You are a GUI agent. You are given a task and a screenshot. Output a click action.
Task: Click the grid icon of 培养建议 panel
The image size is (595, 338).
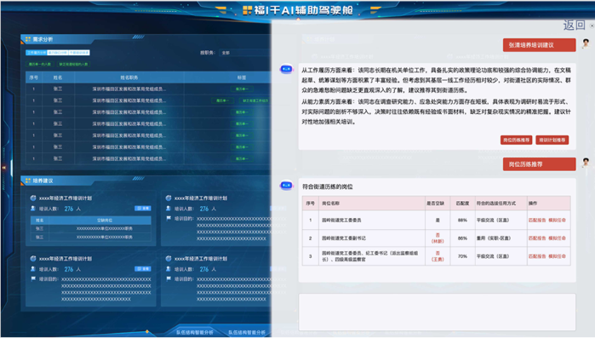[x=28, y=180]
